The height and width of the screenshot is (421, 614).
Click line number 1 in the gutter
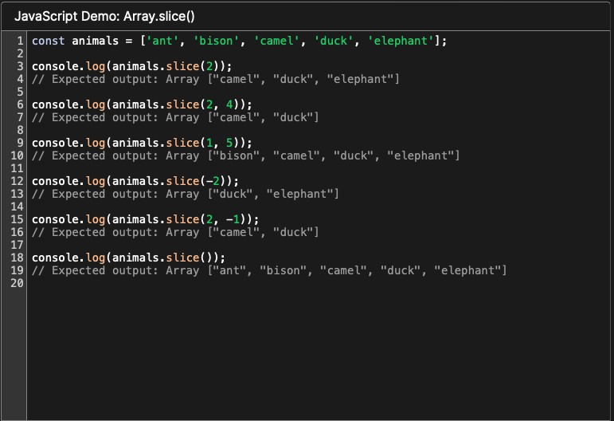point(19,41)
